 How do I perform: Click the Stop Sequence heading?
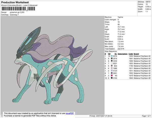(111, 51)
